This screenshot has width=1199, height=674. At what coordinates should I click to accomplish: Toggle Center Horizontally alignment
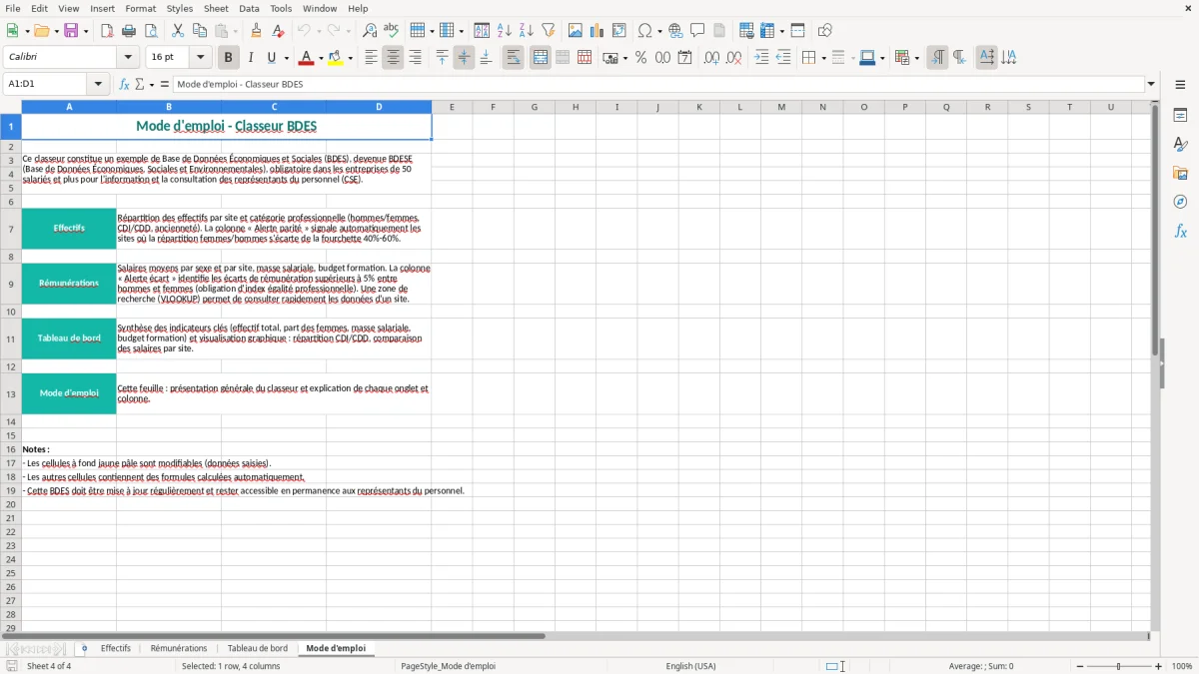click(393, 58)
